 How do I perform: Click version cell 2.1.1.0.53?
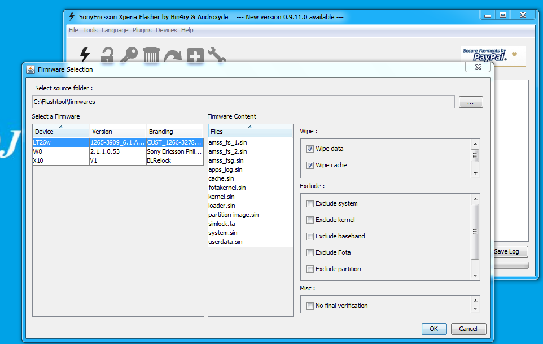pyautogui.click(x=117, y=151)
